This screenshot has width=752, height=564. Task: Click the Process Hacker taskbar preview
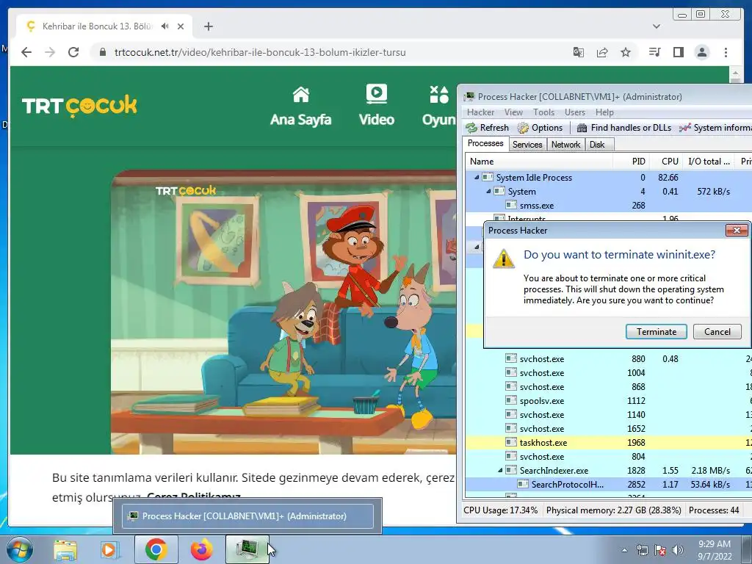point(247,516)
